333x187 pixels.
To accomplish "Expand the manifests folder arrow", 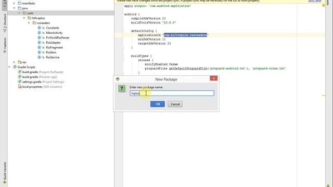I will pos(14,4).
